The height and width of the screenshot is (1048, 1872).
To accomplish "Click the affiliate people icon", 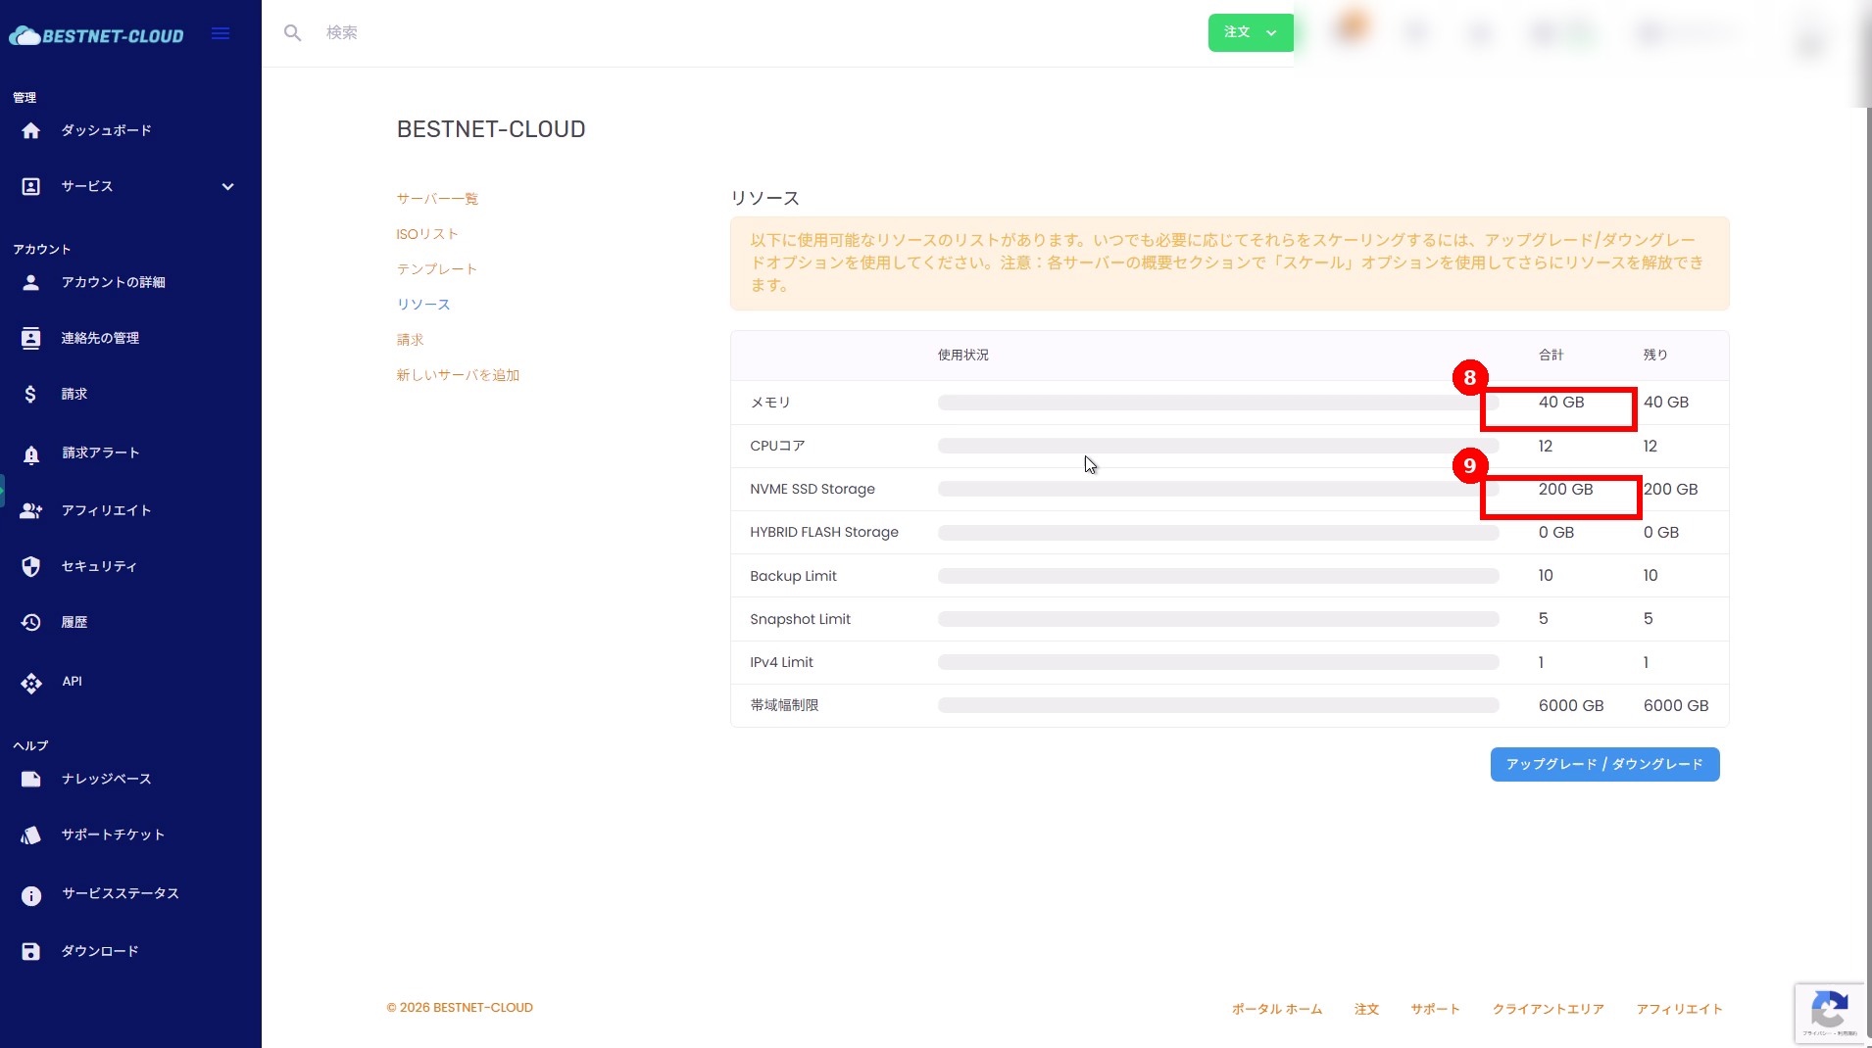I will (x=31, y=510).
